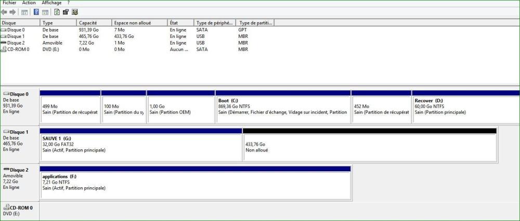Screen dimensions: 520x221
Task: Select the SAUVE 1 (G:) FAT32 partition
Action: 140,147
